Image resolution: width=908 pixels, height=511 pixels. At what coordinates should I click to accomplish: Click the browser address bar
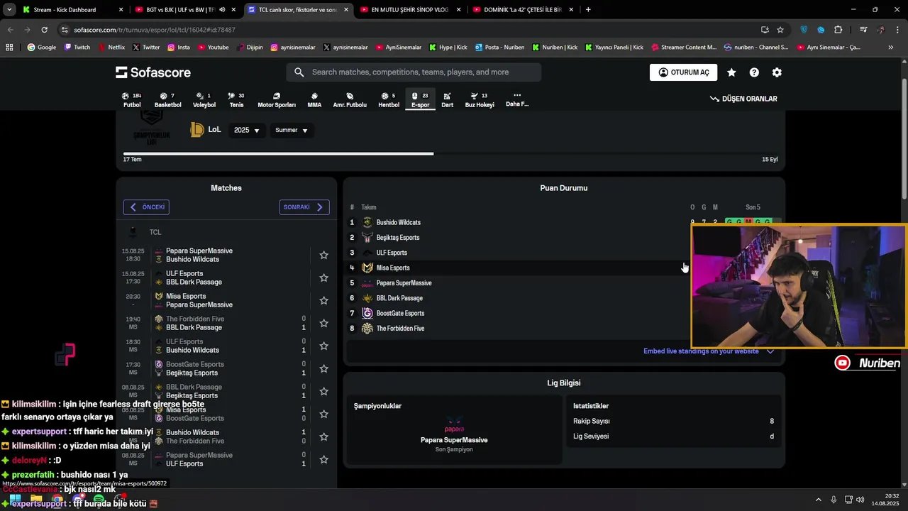pyautogui.click(x=406, y=30)
